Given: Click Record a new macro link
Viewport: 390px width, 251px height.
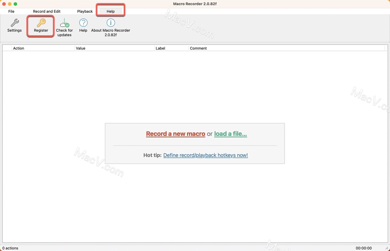Looking at the screenshot, I should point(175,134).
